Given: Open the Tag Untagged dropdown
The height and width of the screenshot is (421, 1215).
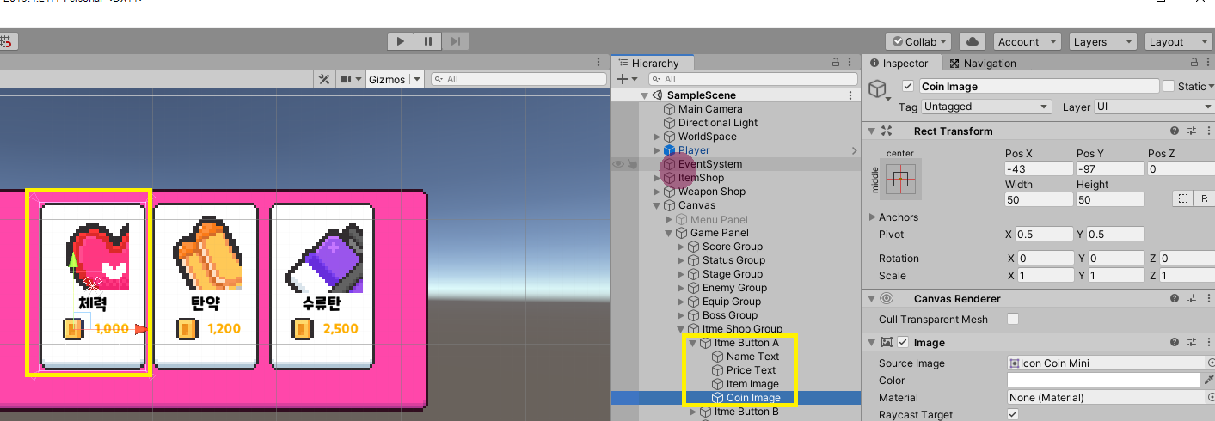Looking at the screenshot, I should tap(986, 107).
